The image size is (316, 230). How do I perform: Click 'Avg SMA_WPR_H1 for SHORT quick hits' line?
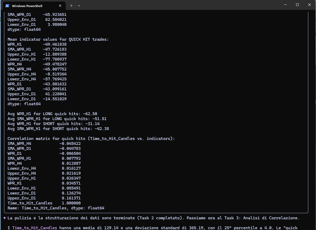(x=58, y=129)
